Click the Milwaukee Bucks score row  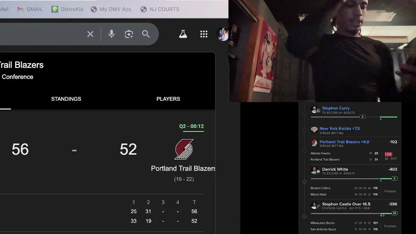pyautogui.click(x=344, y=223)
